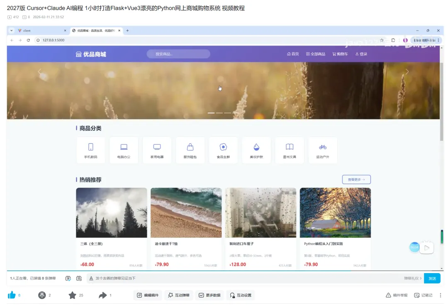Click the video page vertical scrollbar
The width and height of the screenshot is (448, 305).
tap(442, 237)
